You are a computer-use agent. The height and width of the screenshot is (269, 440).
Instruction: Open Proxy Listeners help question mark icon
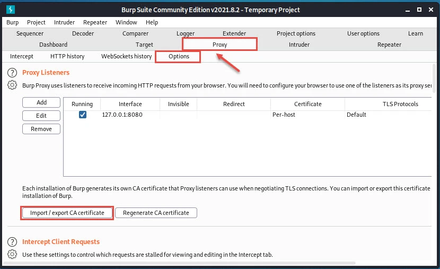click(x=12, y=73)
